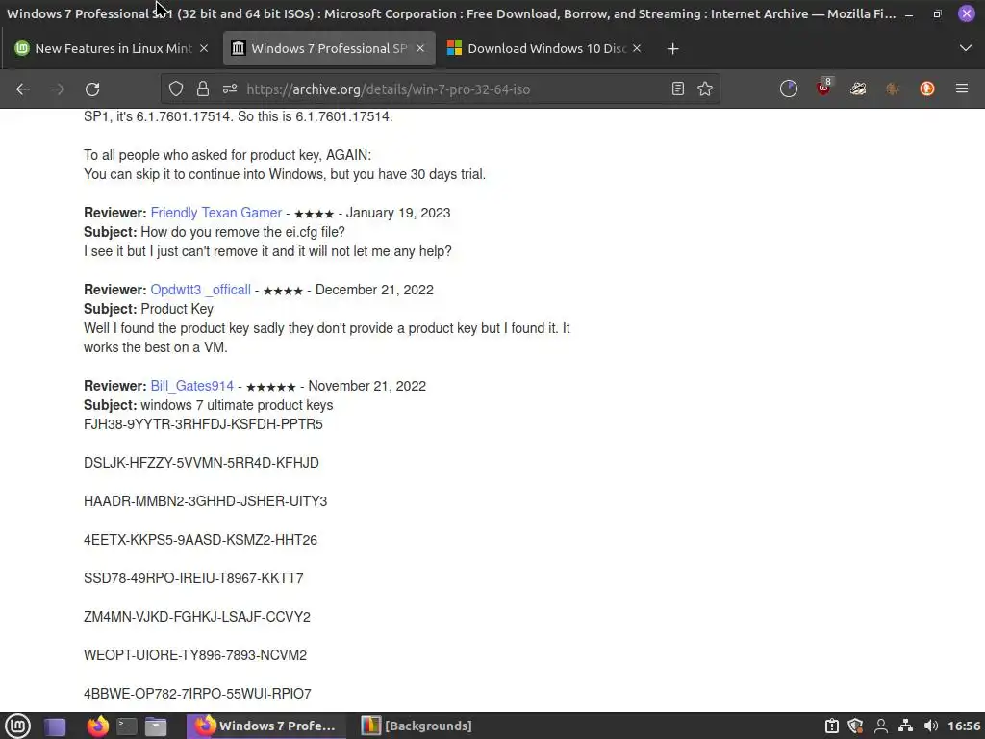Click product key 4BBWE-OP782-7IRPO-55WUI-RPIO7
The width and height of the screenshot is (985, 739).
tap(197, 694)
